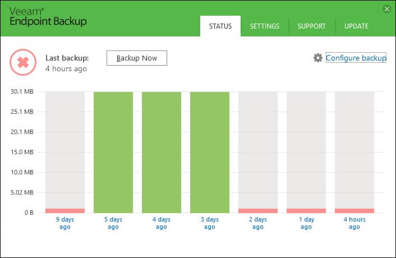The image size is (396, 258).
Task: Click the 10.0 MB axis label
Action: [x=22, y=172]
